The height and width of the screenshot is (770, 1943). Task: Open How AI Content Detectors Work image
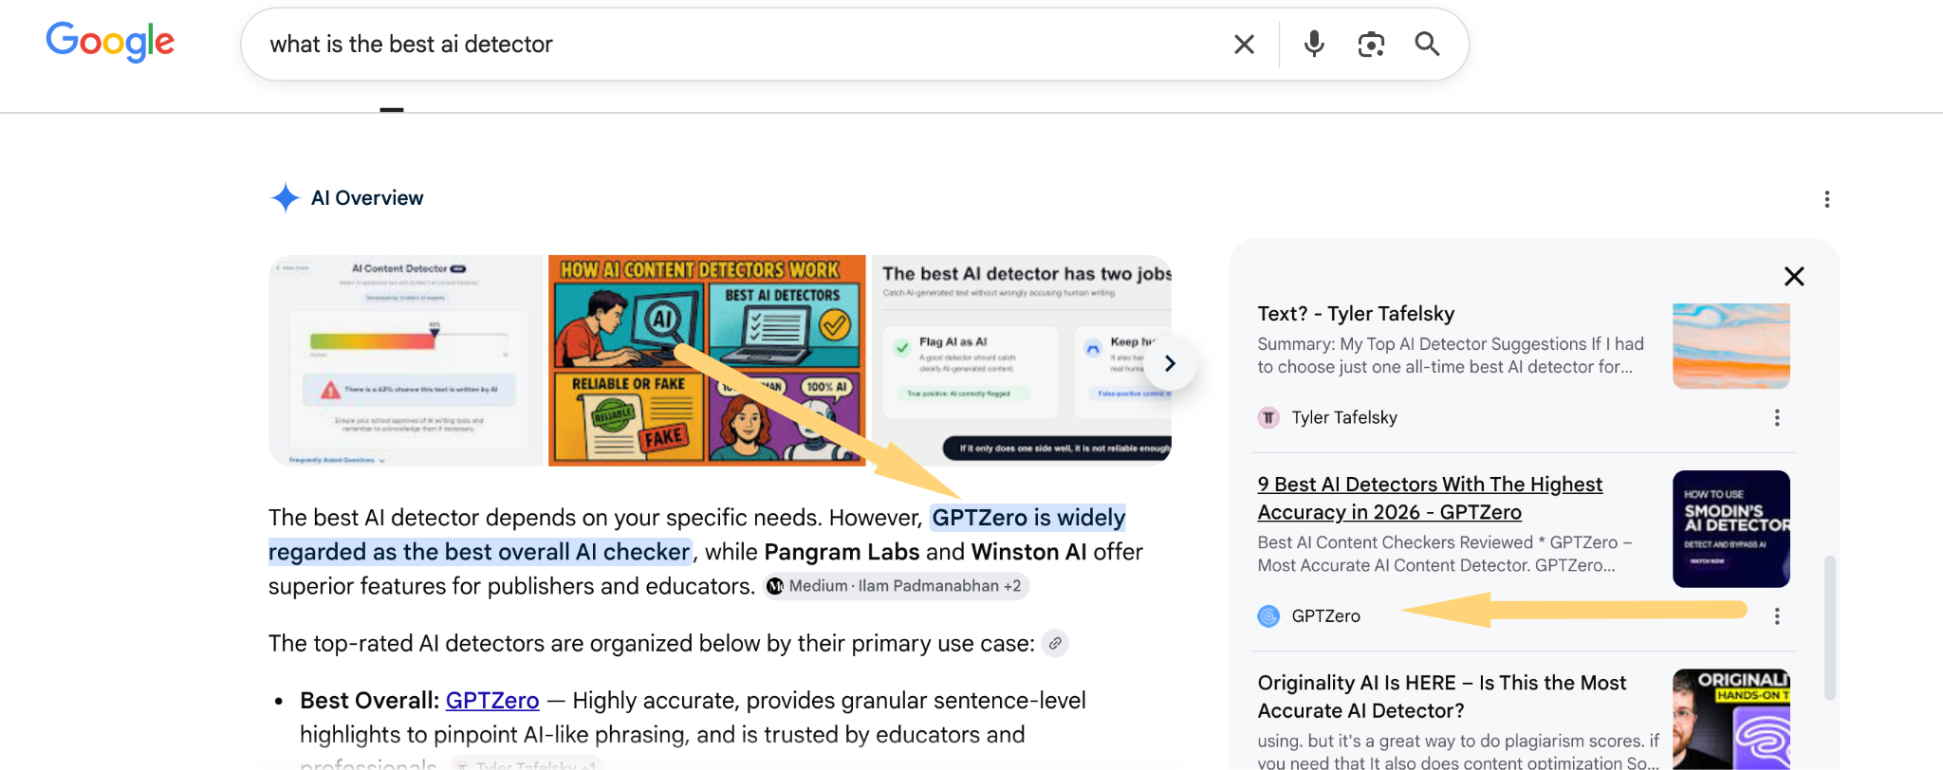707,360
